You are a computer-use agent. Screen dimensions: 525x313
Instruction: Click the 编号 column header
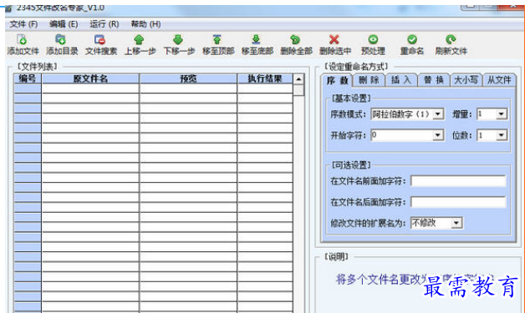pos(28,78)
